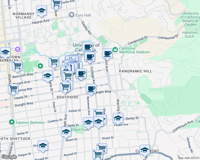The width and height of the screenshot is (200, 160).
Task: Click University of California Botanical Garden label
Action: pos(190,19)
